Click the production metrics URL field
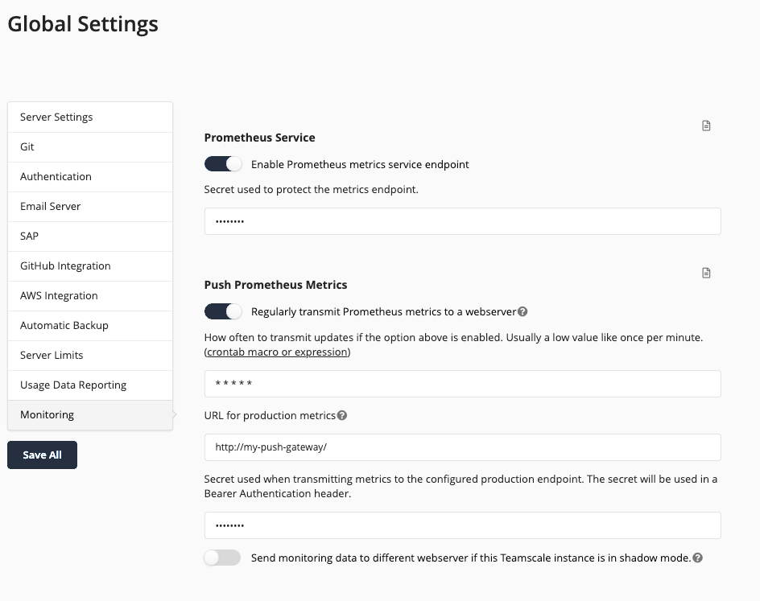Image resolution: width=760 pixels, height=601 pixels. (462, 447)
